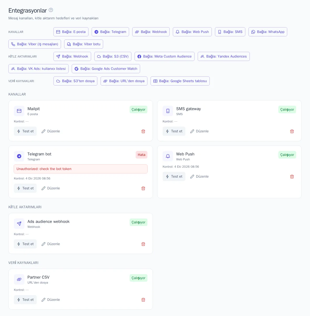Click the help icon beside Entegrasyonlar title
Image resolution: width=310 pixels, height=316 pixels.
[51, 10]
